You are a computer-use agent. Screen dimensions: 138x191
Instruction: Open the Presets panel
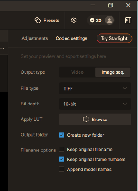[x=47, y=20]
